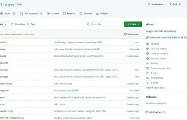Click the Go to file search field
Image resolution: width=187 pixels, height=120 pixels.
103,24
